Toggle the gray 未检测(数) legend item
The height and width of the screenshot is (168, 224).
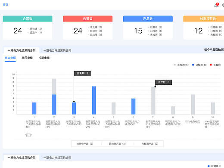coord(181,65)
